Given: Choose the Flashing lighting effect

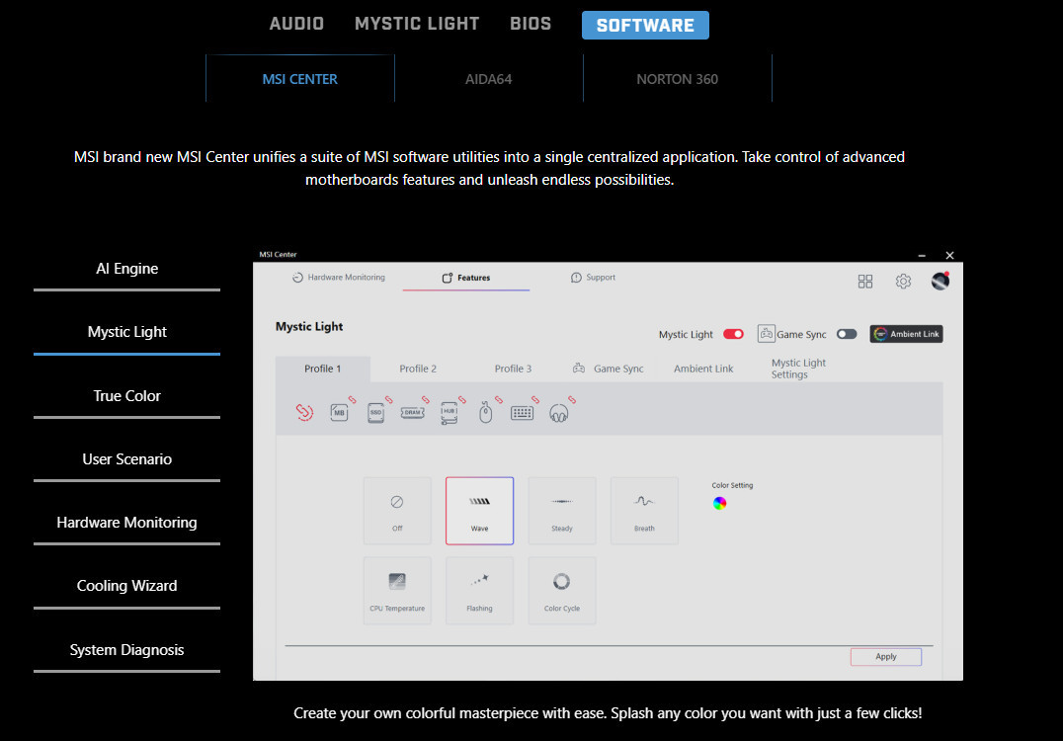Looking at the screenshot, I should tap(479, 591).
